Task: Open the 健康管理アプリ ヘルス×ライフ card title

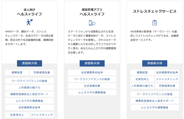Action: pos(92,12)
